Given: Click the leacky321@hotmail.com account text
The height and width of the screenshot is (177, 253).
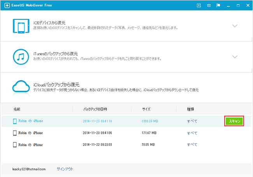Looking at the screenshot, I should (x=29, y=169).
